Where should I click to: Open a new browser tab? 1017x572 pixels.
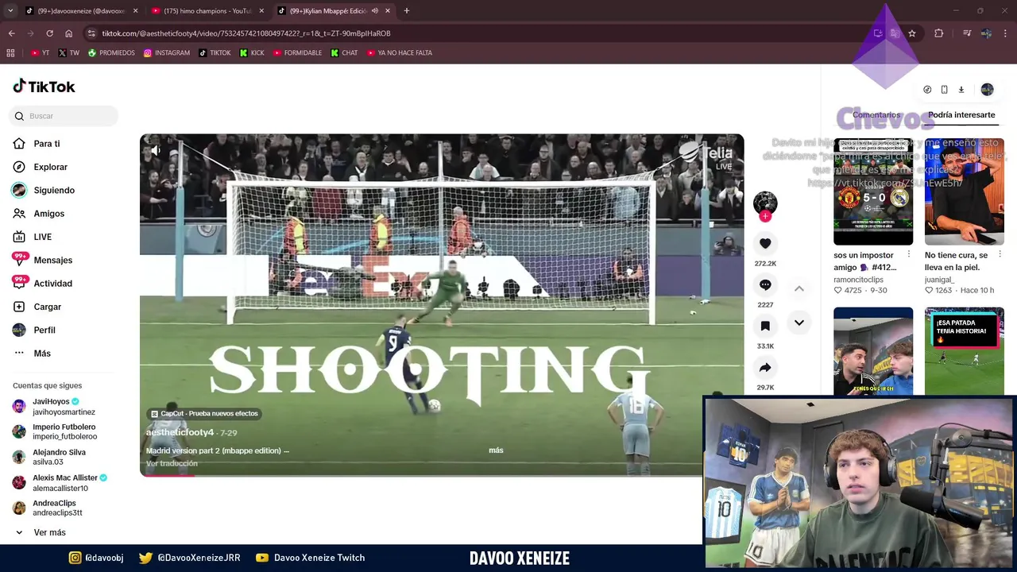tap(407, 11)
